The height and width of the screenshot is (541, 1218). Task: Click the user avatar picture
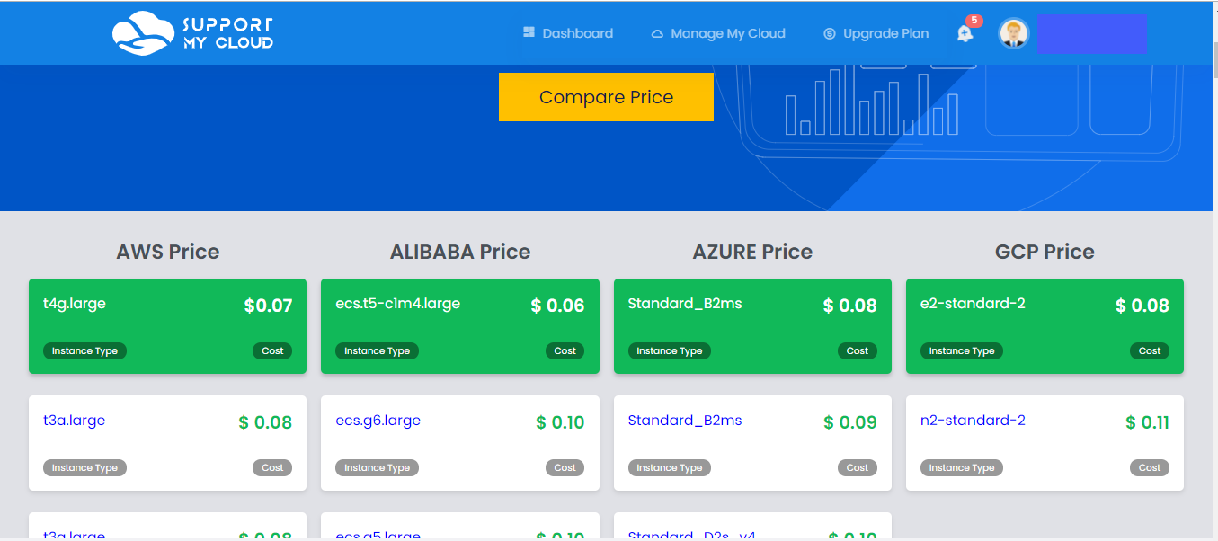(1014, 33)
